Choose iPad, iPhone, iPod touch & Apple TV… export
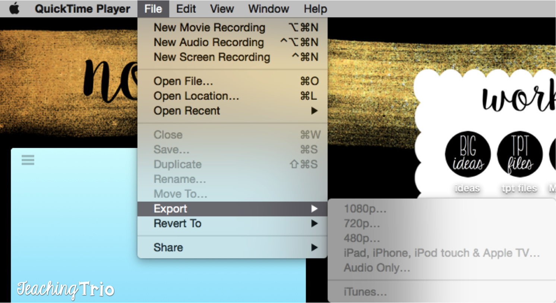 click(x=442, y=253)
